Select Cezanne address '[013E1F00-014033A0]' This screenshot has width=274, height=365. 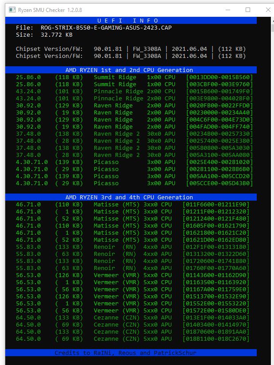pyautogui.click(x=216, y=318)
